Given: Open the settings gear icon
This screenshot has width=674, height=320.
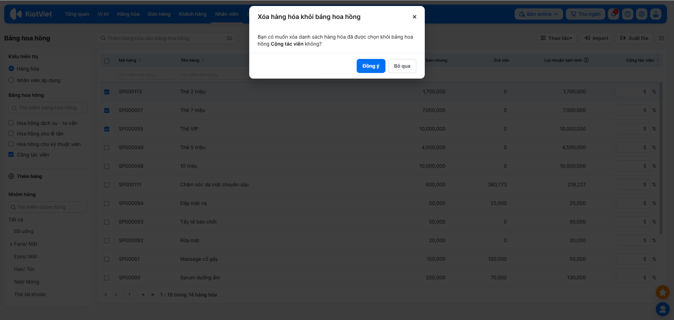Looking at the screenshot, I should pyautogui.click(x=642, y=14).
